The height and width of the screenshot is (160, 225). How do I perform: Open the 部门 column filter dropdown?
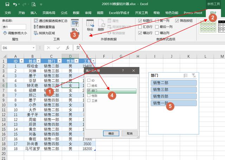tap(59, 61)
